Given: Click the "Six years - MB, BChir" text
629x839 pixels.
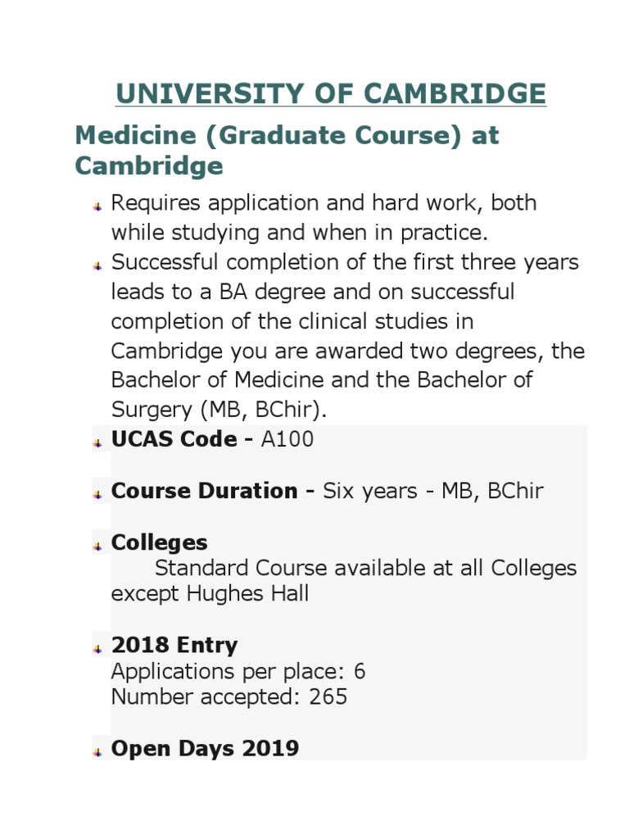Looking at the screenshot, I should pyautogui.click(x=432, y=491).
